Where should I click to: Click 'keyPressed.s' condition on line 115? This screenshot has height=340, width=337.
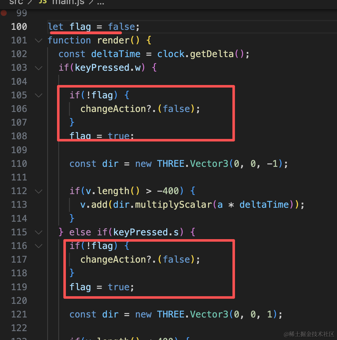146,232
